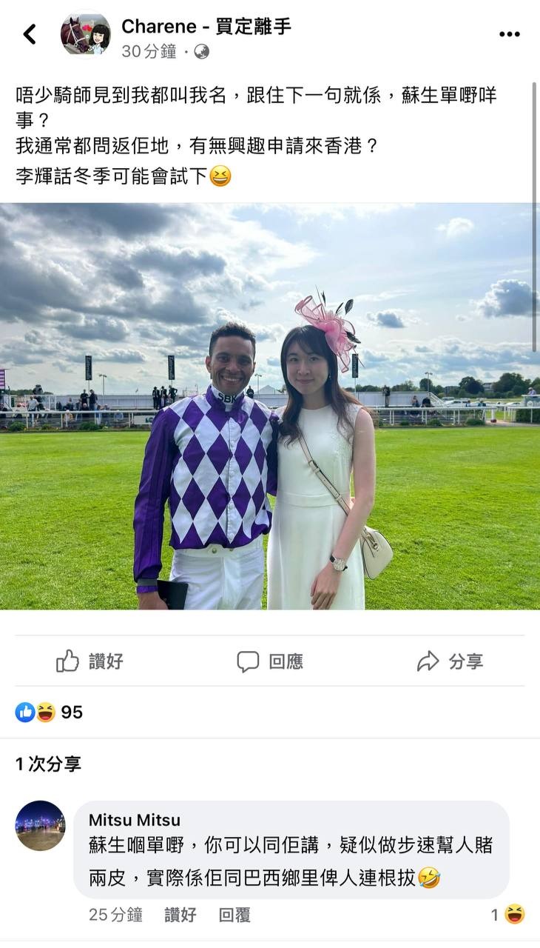Open Mitsu Mitsu's avatar
Viewport: 540px width, 948px height.
(x=41, y=826)
